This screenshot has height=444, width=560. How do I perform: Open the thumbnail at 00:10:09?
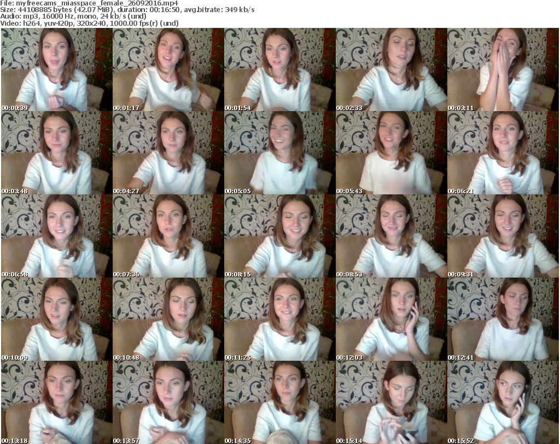click(56, 319)
